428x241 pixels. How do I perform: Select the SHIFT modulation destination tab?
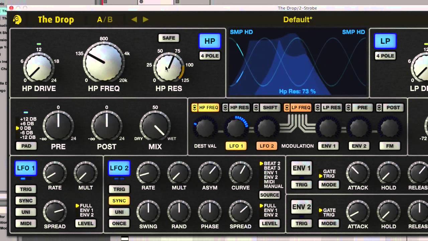[270, 107]
